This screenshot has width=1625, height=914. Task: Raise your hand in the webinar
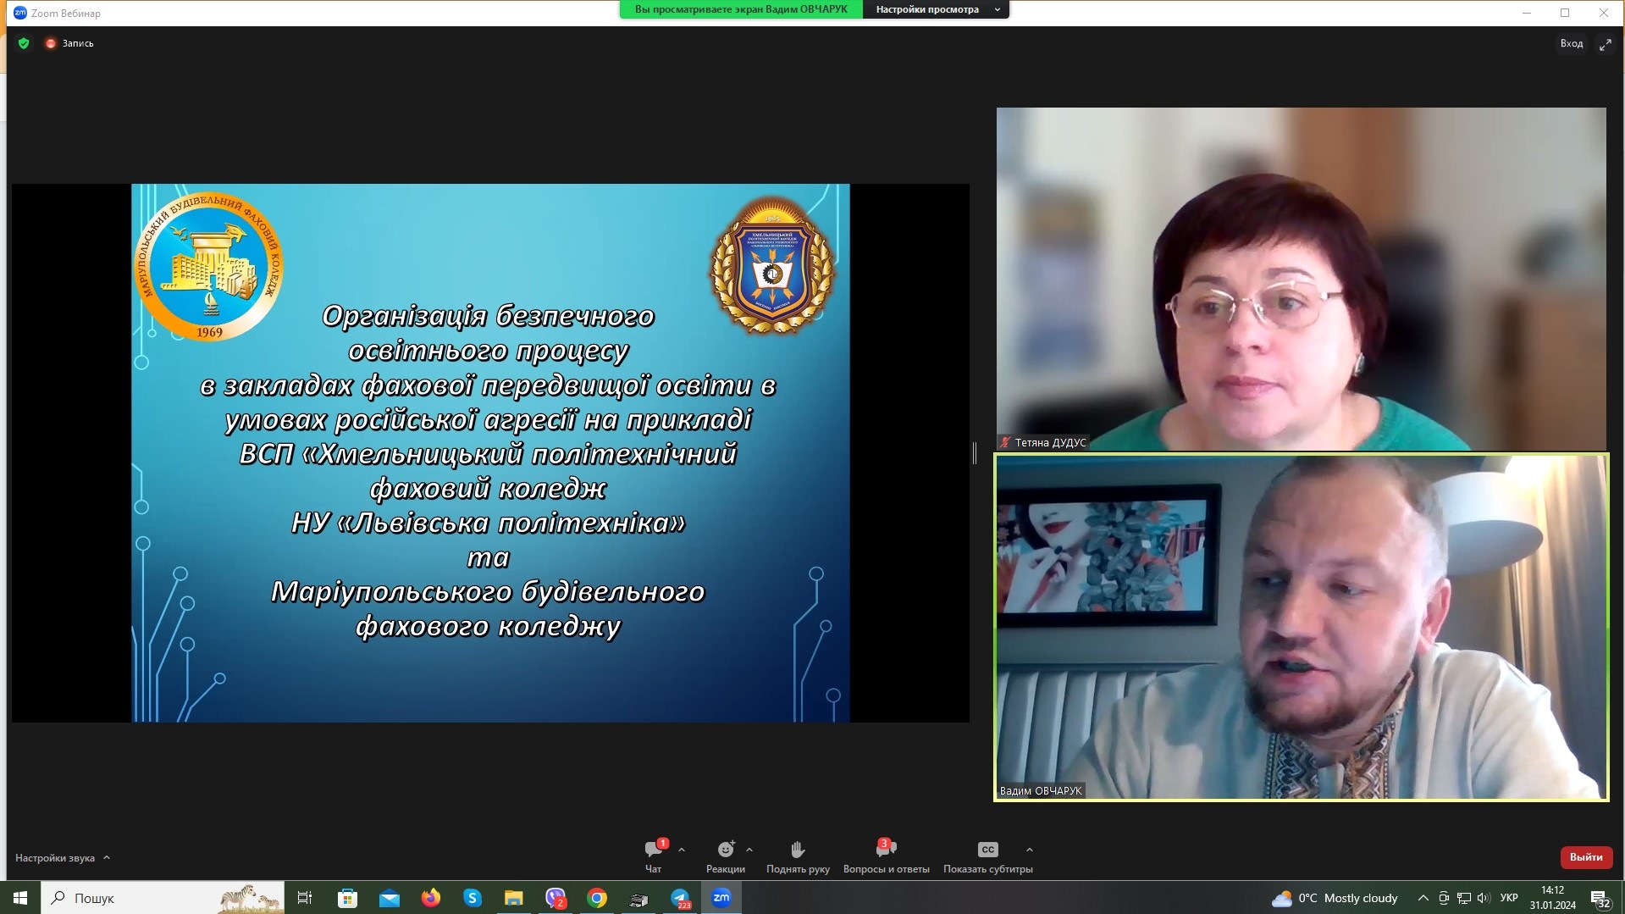pos(798,856)
